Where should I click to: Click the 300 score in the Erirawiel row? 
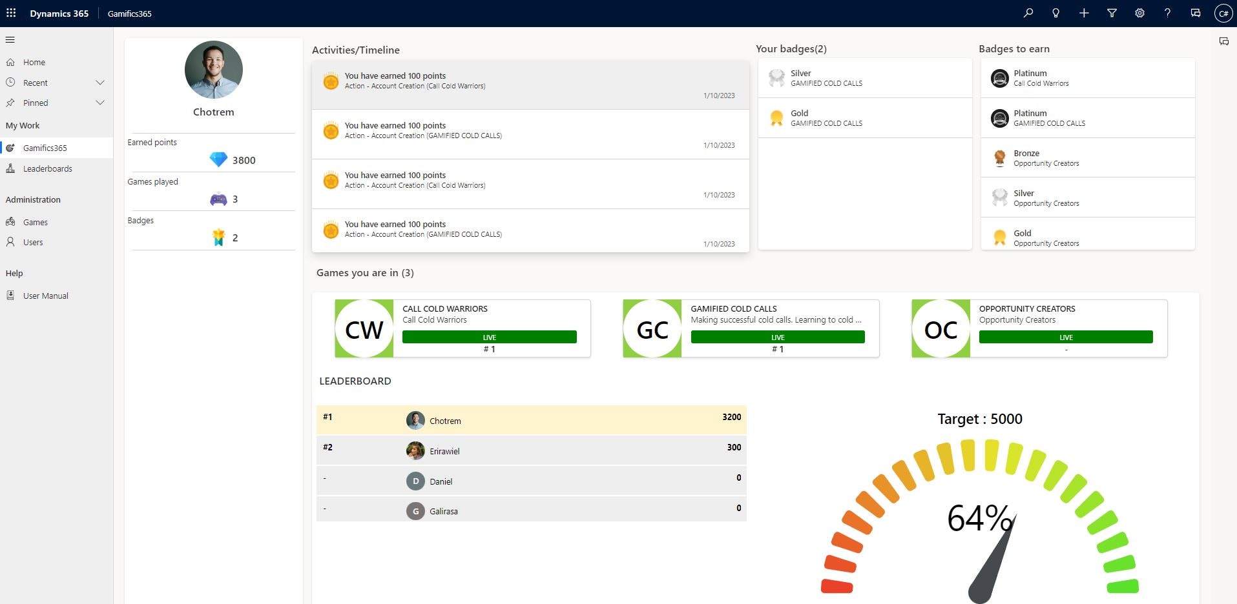(x=734, y=447)
